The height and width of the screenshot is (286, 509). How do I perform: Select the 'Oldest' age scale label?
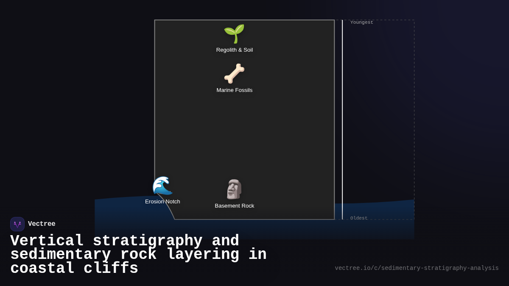pos(359,218)
